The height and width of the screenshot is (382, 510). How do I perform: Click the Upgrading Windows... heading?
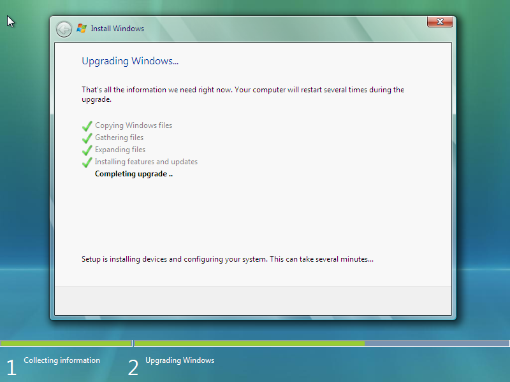pos(129,61)
